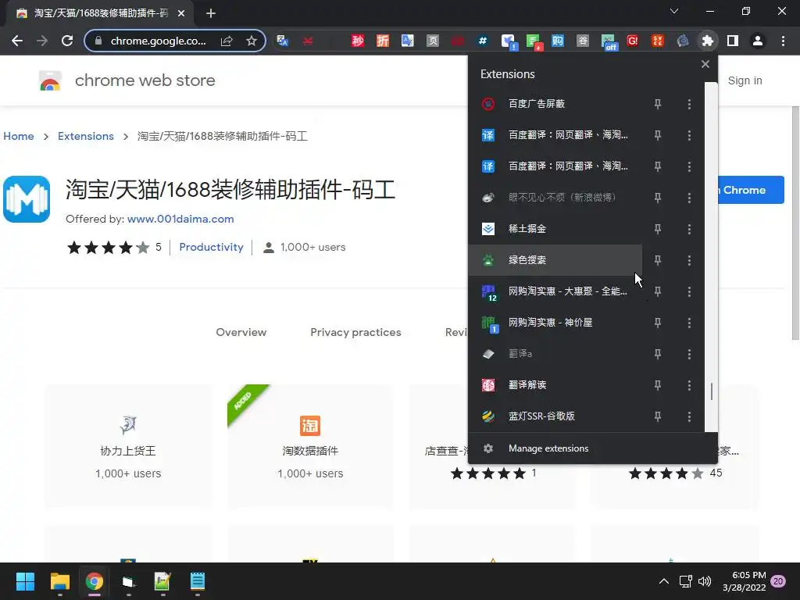Click the 谷 extension icon
Screen dimensions: 800x600
coord(583,41)
